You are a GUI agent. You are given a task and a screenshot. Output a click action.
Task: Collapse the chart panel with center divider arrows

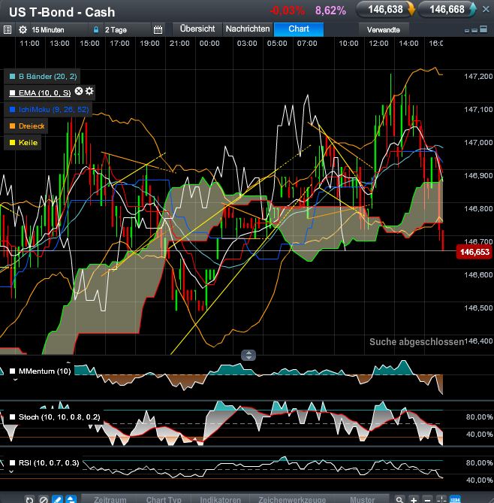249,355
